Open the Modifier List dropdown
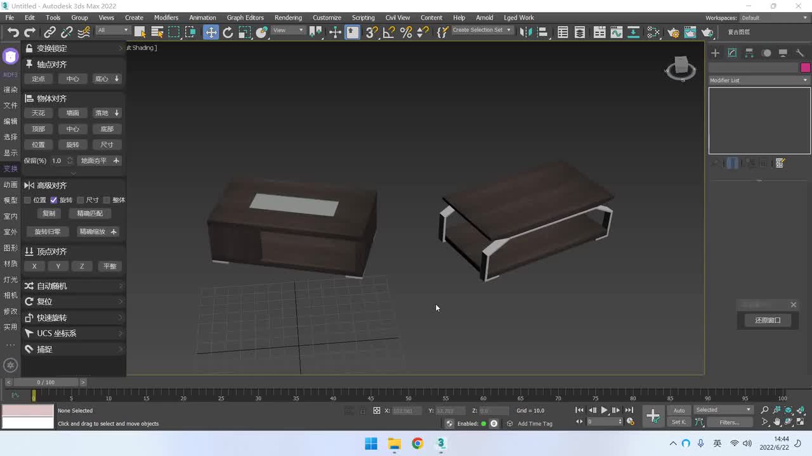The image size is (812, 456). [759, 80]
